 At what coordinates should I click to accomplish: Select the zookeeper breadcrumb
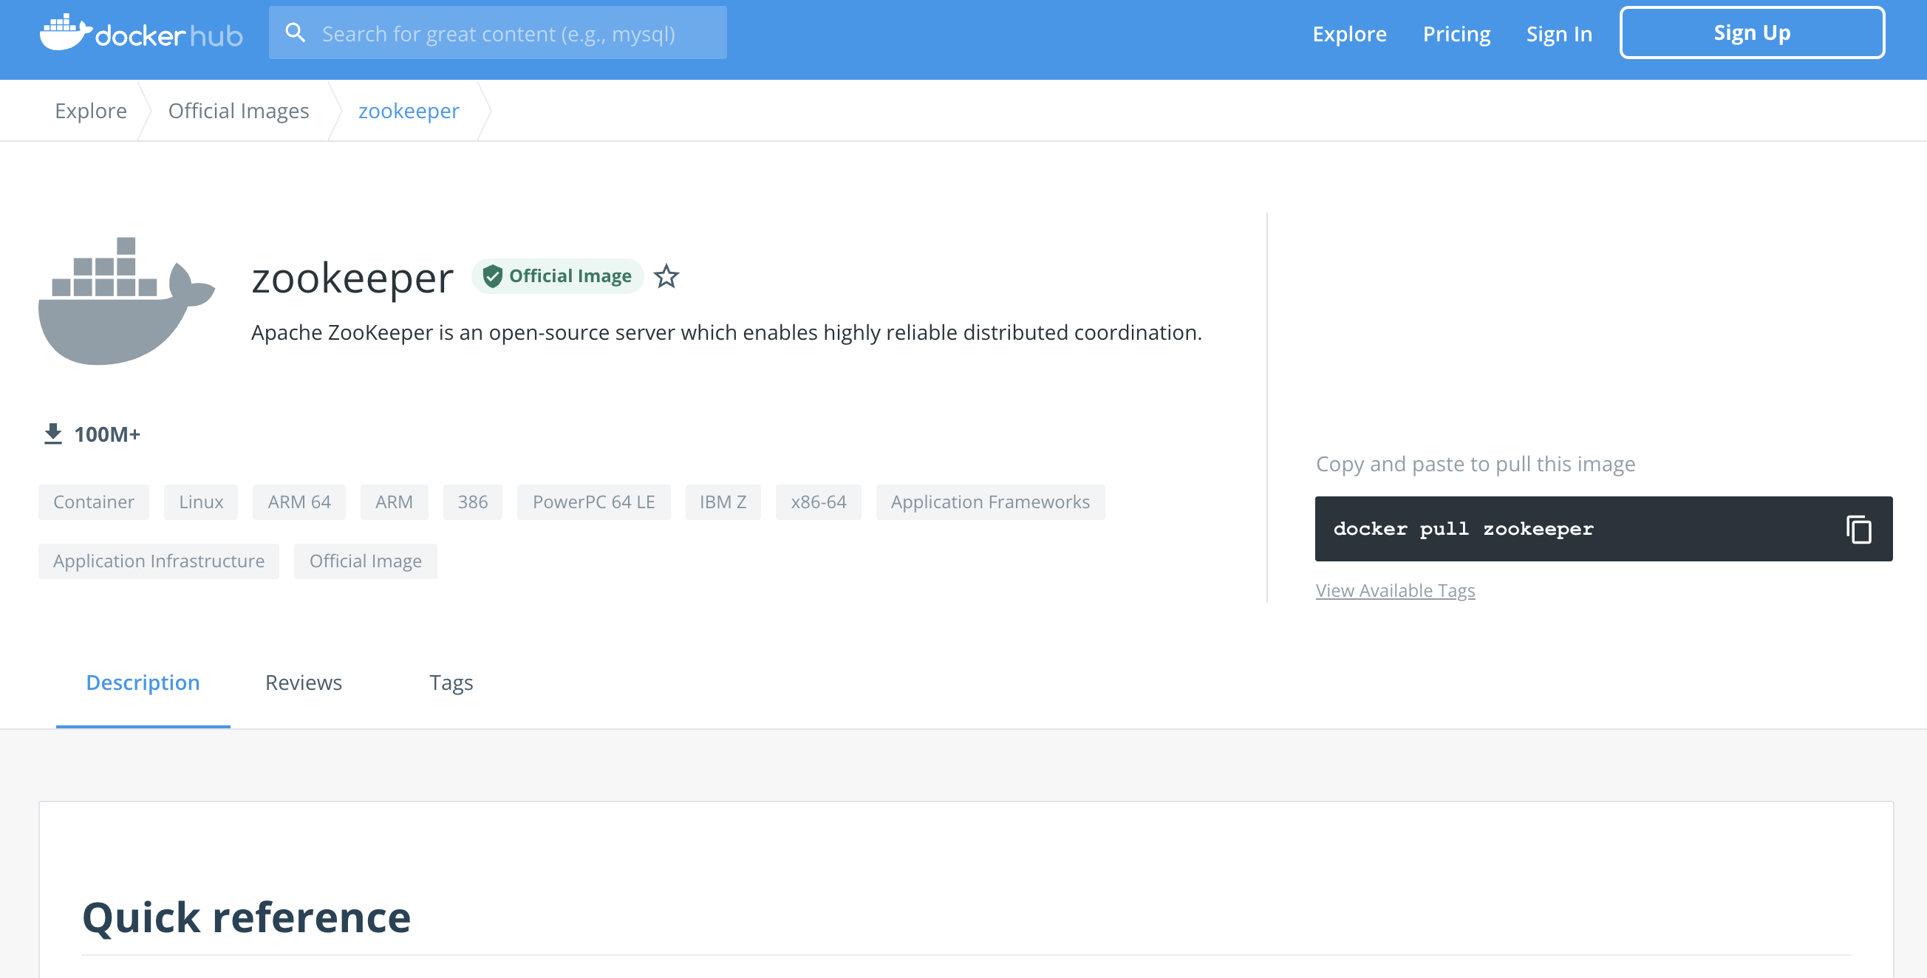tap(409, 111)
